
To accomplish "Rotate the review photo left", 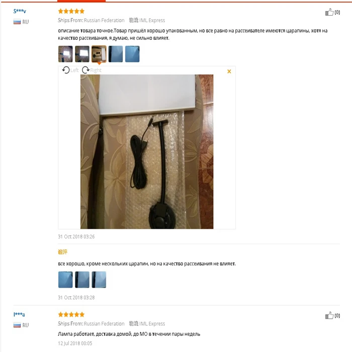I will coord(70,70).
